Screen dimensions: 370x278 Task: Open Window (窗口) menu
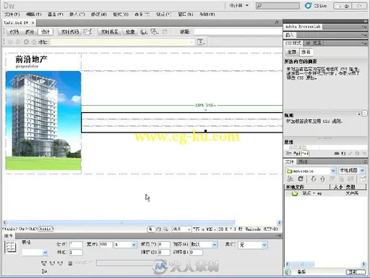click(186, 14)
